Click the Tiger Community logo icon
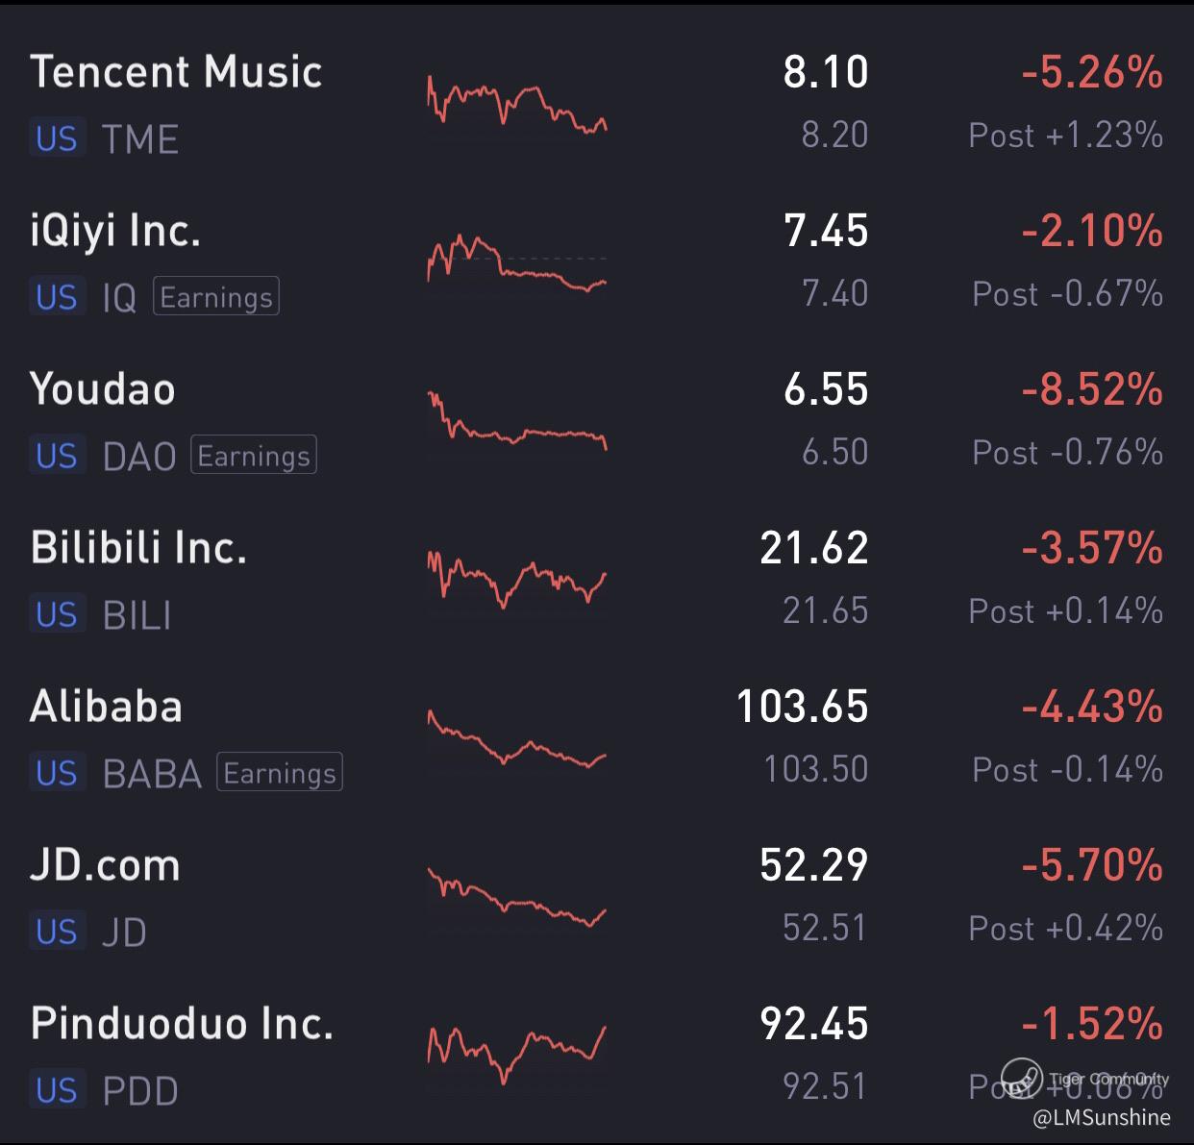 click(1021, 1078)
